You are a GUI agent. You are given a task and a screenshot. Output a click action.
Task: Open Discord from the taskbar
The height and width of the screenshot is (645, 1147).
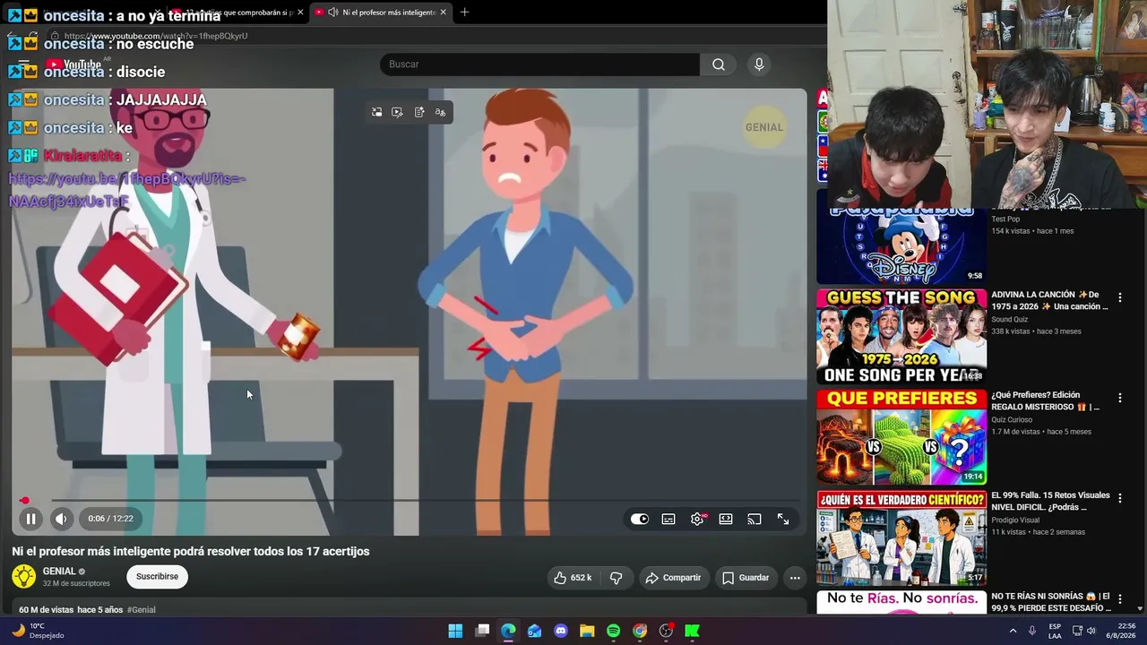pyautogui.click(x=561, y=631)
